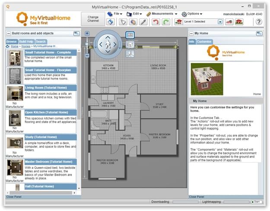This screenshot has width=270, height=211.
Task: Redo the action with green arrow
Action: click(x=166, y=22)
